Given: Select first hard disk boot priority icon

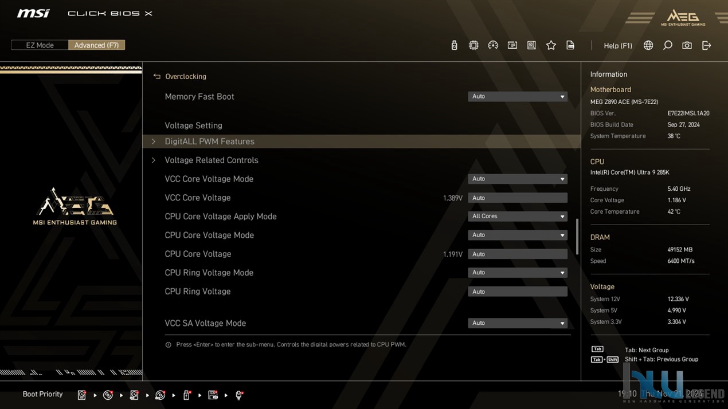Looking at the screenshot, I should [82, 395].
